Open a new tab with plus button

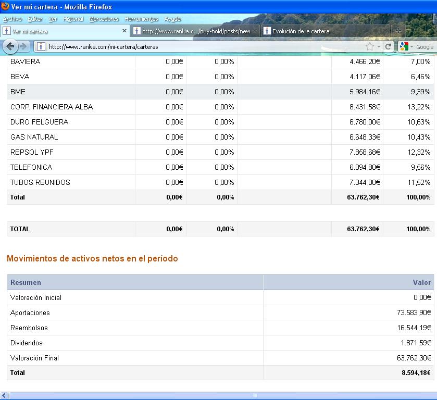pyautogui.click(x=398, y=31)
